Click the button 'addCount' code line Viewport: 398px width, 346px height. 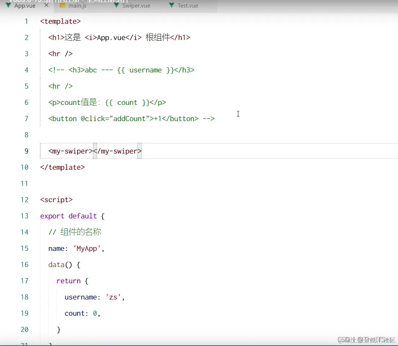(x=132, y=119)
